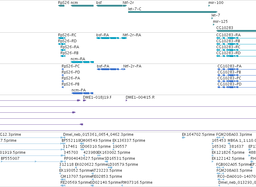Click the LD30579.5prime EST glyph
Viewport: 256px width, 187px height.
[110, 168]
